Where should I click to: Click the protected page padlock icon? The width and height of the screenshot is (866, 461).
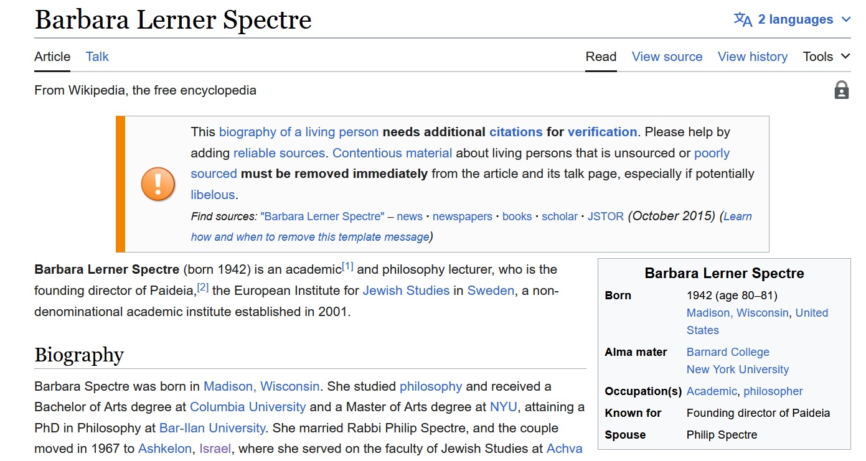coord(841,90)
